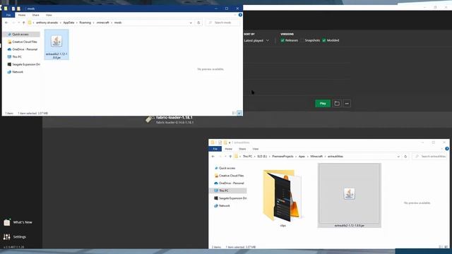This screenshot has height=254, width=452.
Task: Click the green Play button in launcher
Action: click(x=323, y=104)
